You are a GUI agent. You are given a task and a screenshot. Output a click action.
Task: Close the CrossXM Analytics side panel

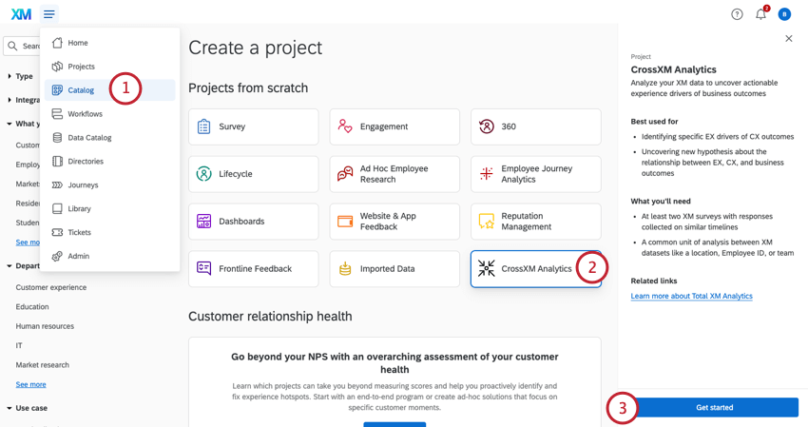pos(789,39)
